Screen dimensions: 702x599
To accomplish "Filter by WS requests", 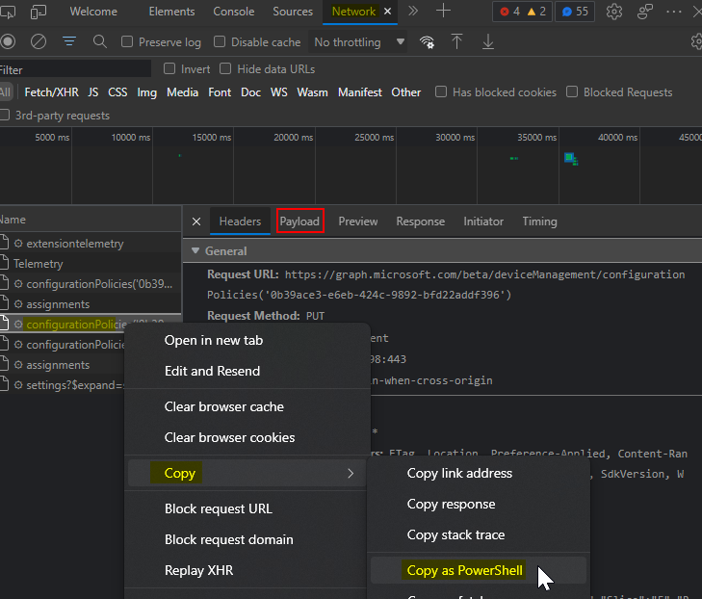I will (278, 92).
